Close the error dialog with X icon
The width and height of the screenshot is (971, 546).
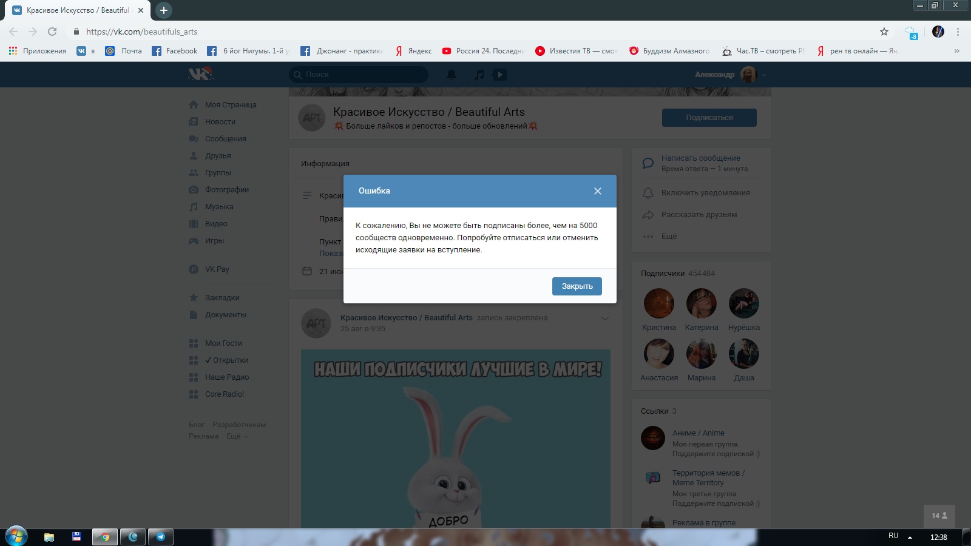(597, 191)
